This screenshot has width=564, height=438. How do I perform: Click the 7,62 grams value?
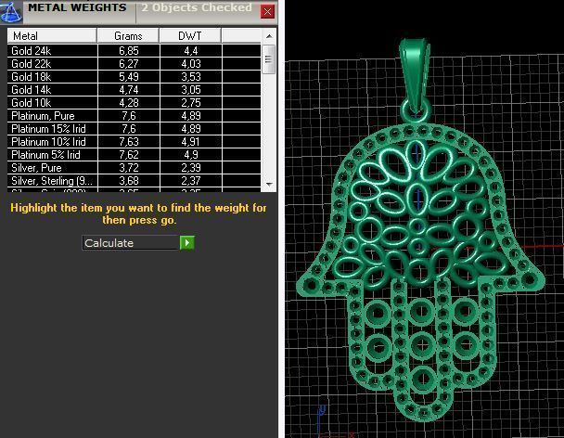129,154
